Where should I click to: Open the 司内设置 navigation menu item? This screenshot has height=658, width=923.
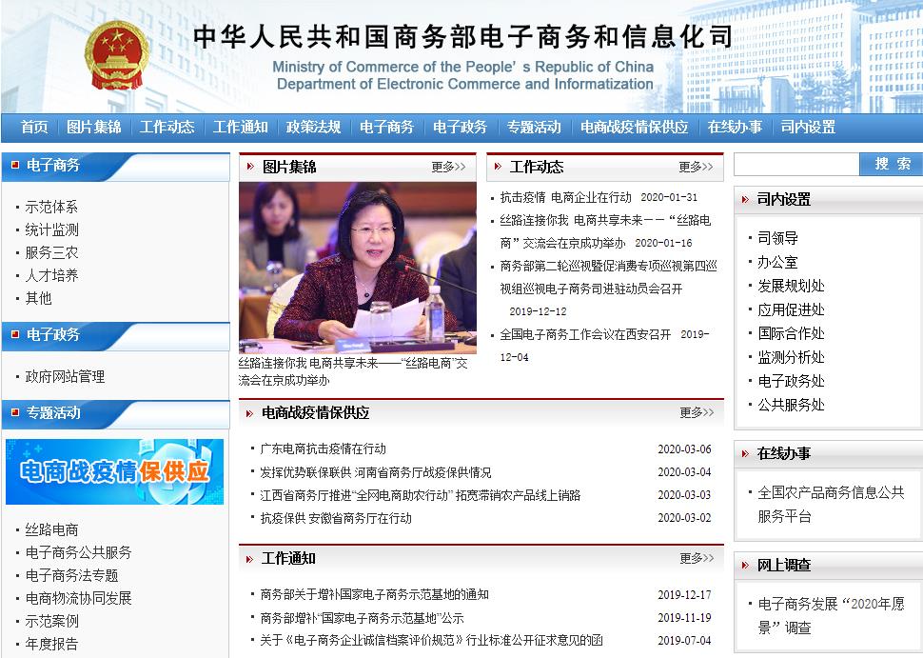pyautogui.click(x=808, y=127)
